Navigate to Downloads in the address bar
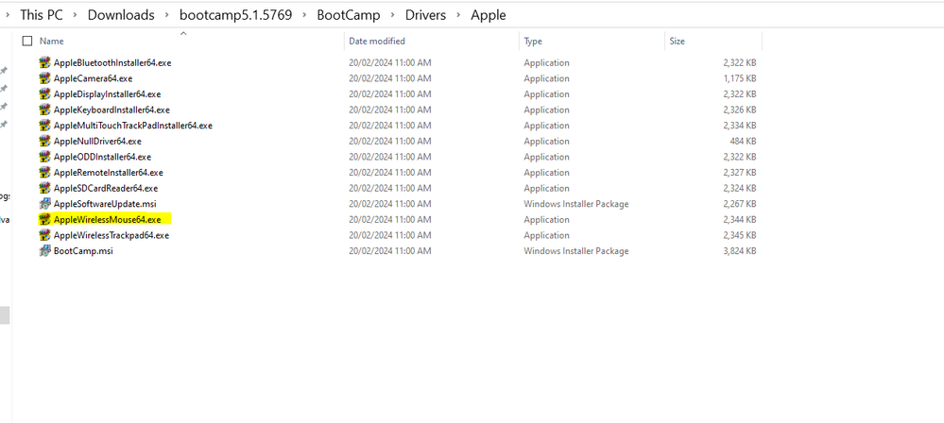The image size is (944, 423). pyautogui.click(x=121, y=15)
